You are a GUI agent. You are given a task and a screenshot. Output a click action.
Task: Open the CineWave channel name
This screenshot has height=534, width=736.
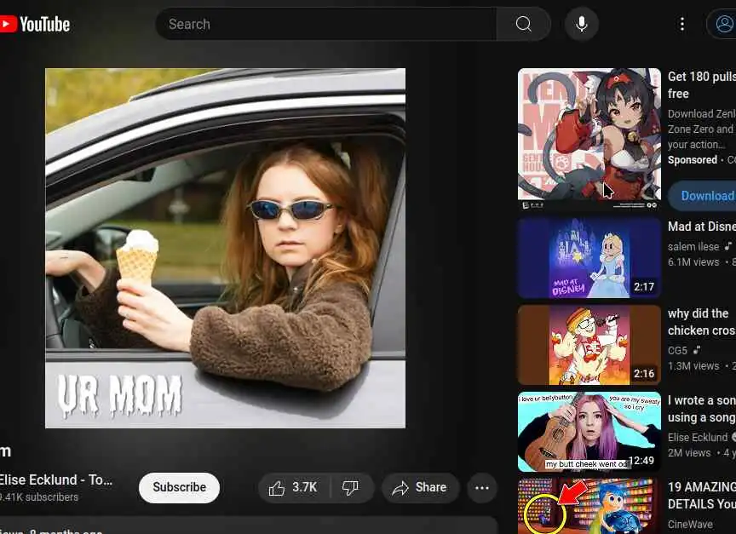click(x=690, y=524)
